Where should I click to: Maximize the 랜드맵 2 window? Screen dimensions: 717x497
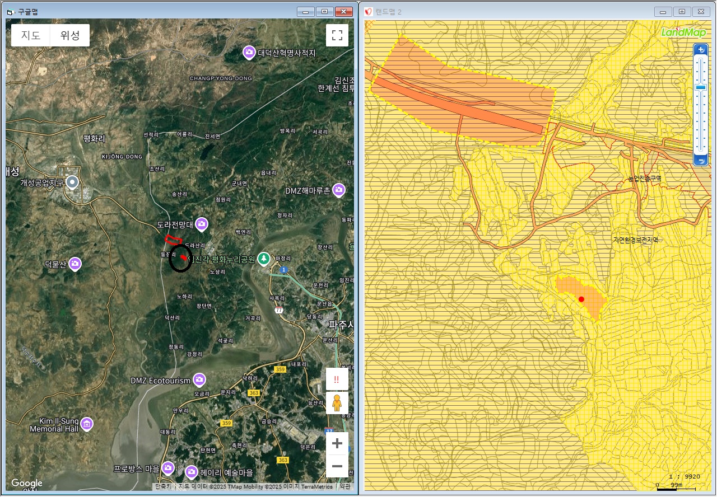(x=682, y=12)
